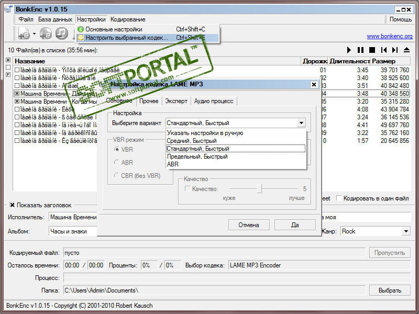The image size is (419, 314).
Task: Click the CDDB music note toolbar icon
Action: pyautogui.click(x=62, y=33)
